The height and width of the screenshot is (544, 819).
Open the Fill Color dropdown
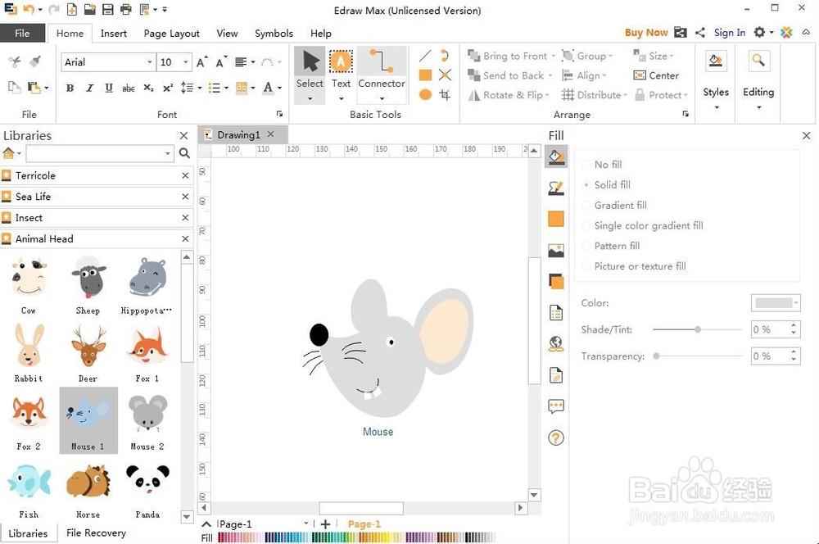point(776,303)
